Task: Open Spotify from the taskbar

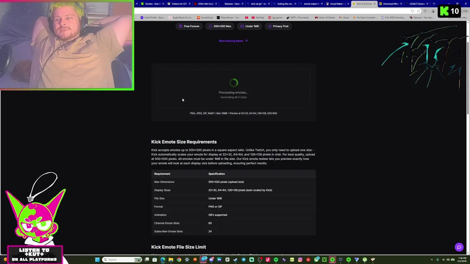Action: coord(276,260)
